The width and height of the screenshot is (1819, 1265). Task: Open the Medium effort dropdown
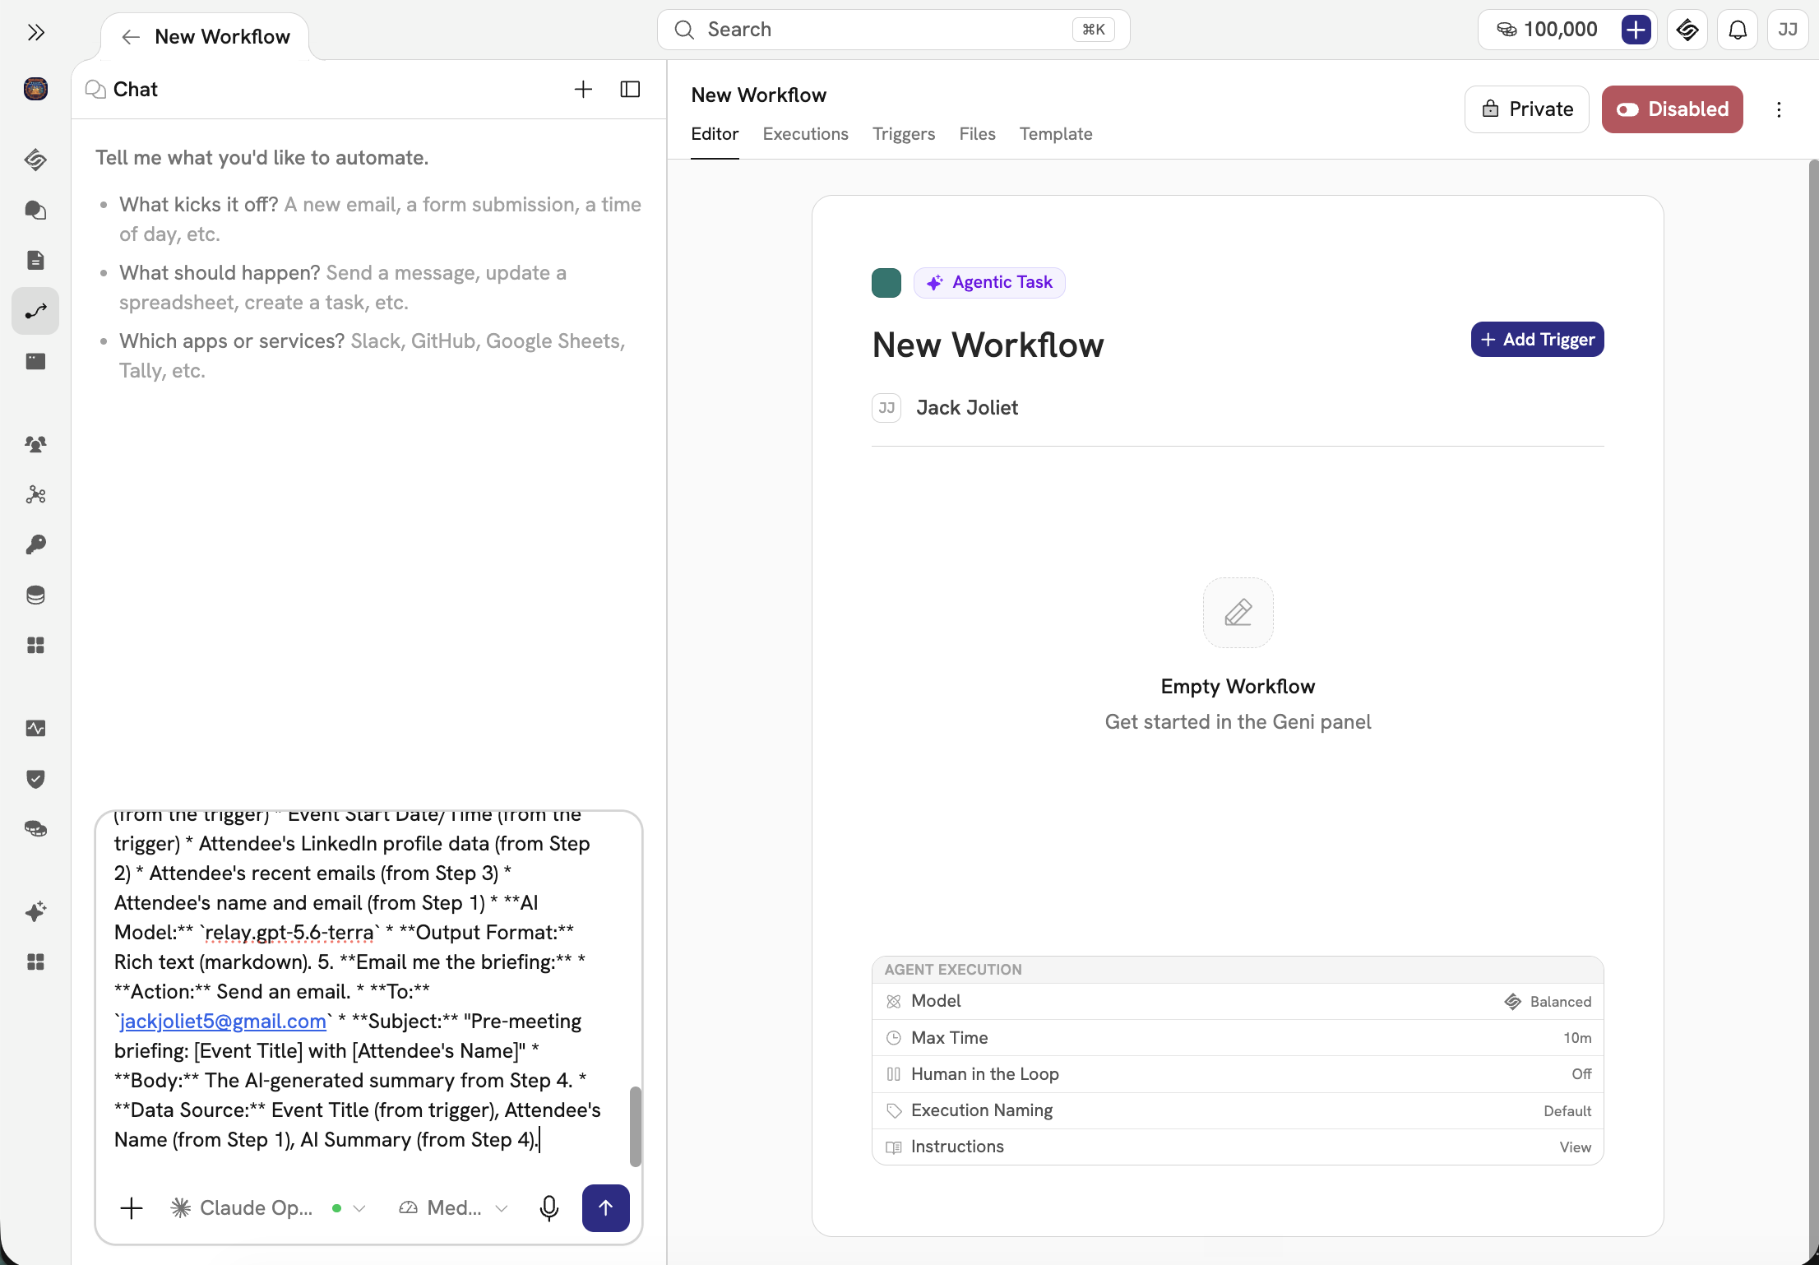[x=453, y=1207]
